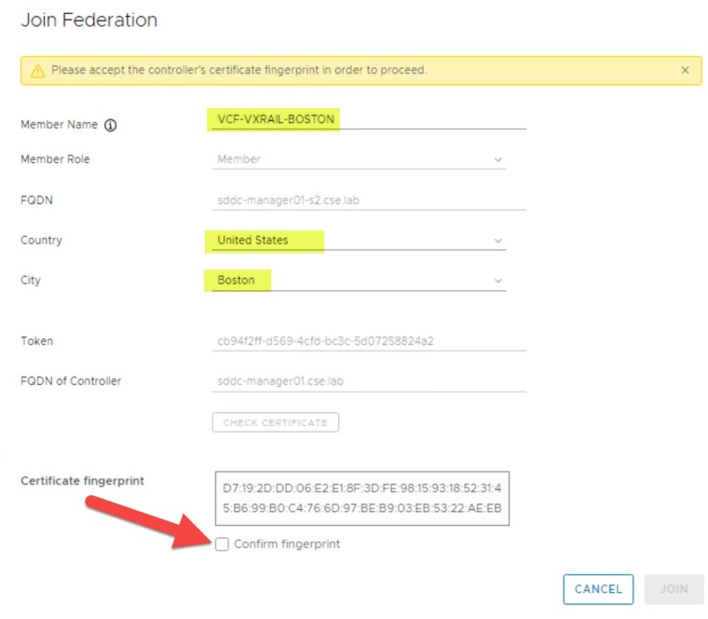Select the Token input field
Screen dimensions: 708x619
coord(368,341)
